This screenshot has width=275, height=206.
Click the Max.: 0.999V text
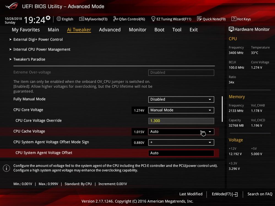pos(48,184)
